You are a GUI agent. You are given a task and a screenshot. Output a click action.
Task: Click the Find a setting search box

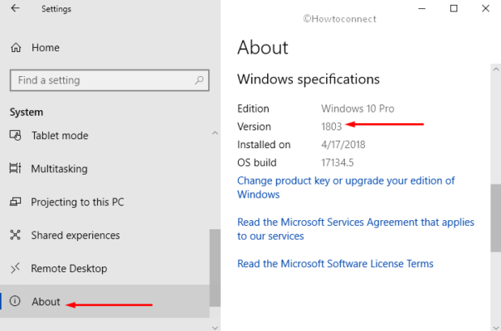(x=109, y=80)
